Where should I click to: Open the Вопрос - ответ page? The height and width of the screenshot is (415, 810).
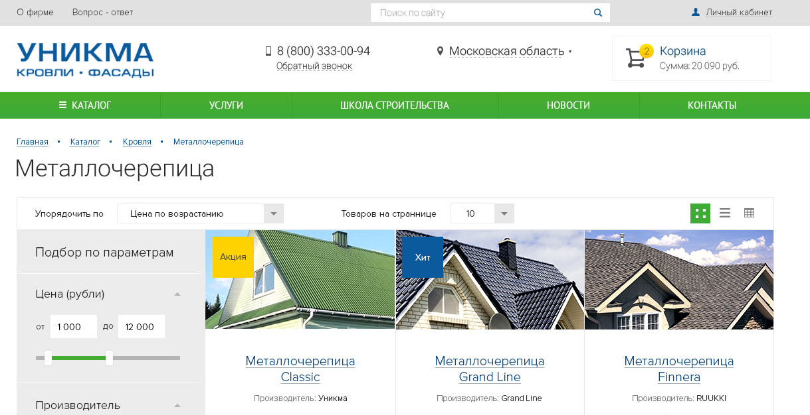coord(102,13)
